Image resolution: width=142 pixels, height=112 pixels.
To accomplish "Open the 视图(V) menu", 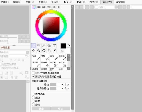I will coord(94,2).
